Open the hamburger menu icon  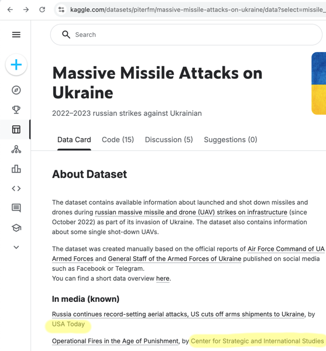[x=16, y=35]
